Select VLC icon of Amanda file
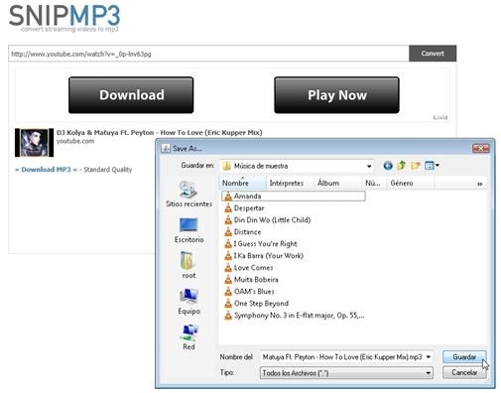Image resolution: width=501 pixels, height=393 pixels. click(228, 196)
